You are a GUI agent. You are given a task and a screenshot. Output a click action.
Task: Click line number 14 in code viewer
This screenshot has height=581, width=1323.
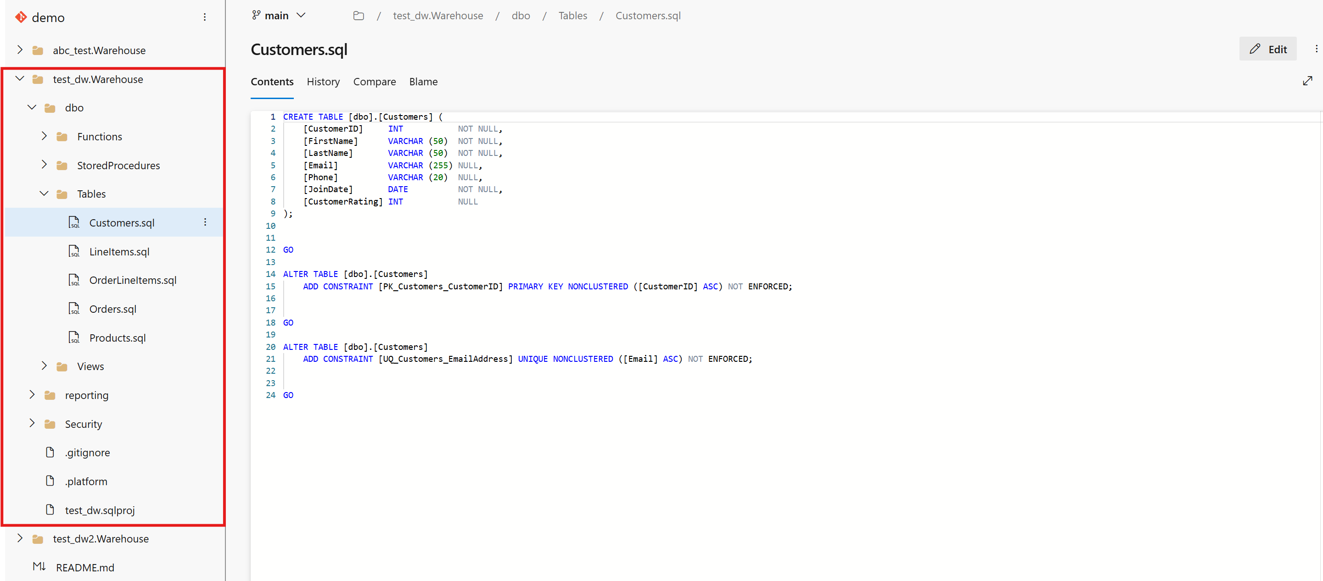coord(271,274)
